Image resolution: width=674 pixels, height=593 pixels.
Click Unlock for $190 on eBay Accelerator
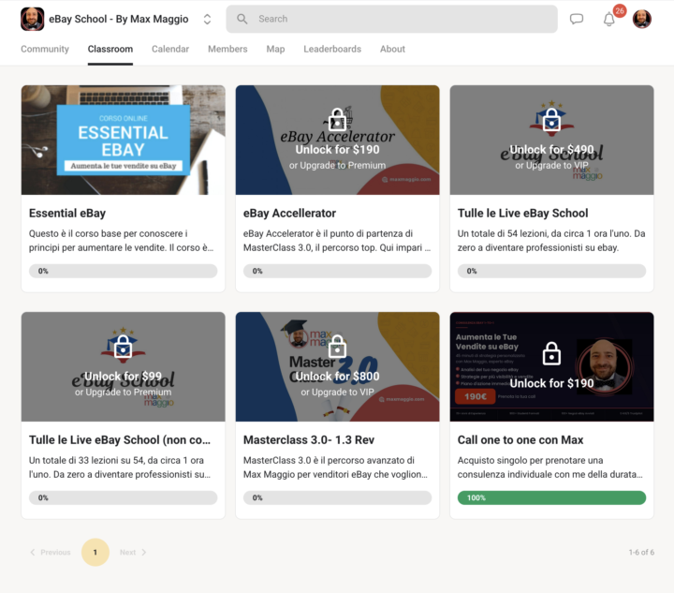point(337,150)
